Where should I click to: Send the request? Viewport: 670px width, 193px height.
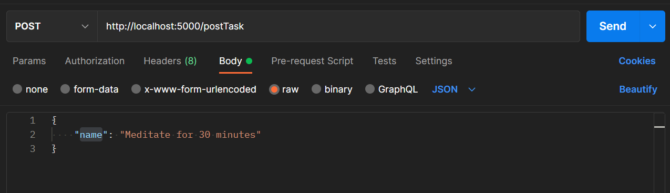[613, 26]
